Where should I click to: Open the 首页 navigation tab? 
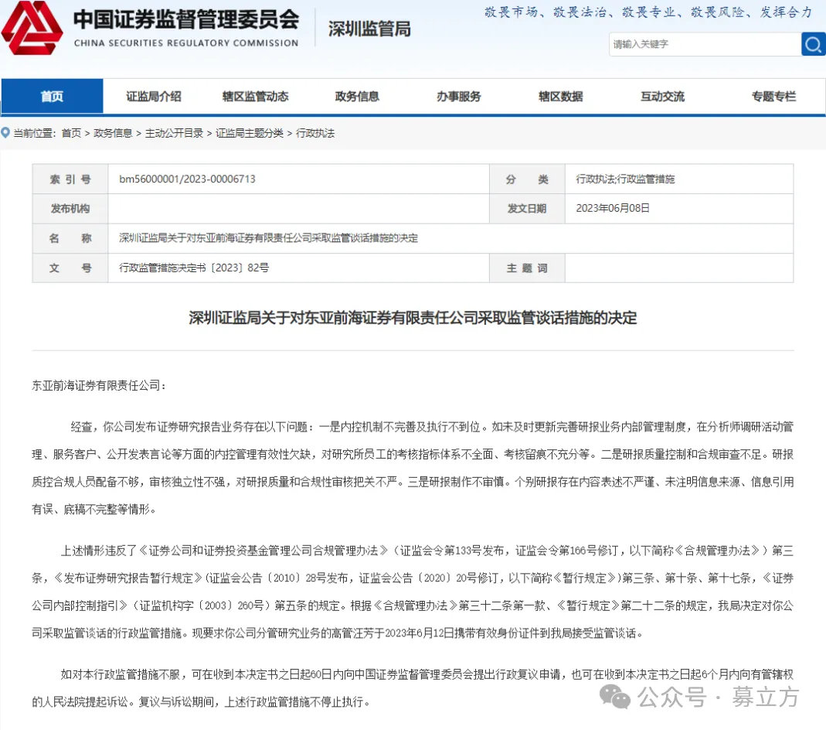tap(52, 97)
